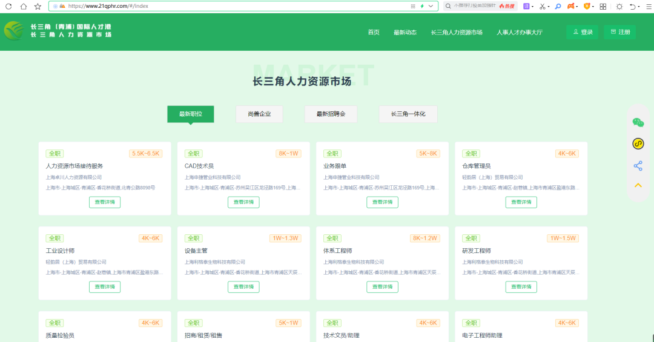Open the orange game controller icon
The width and height of the screenshot is (654, 342).
570,6
